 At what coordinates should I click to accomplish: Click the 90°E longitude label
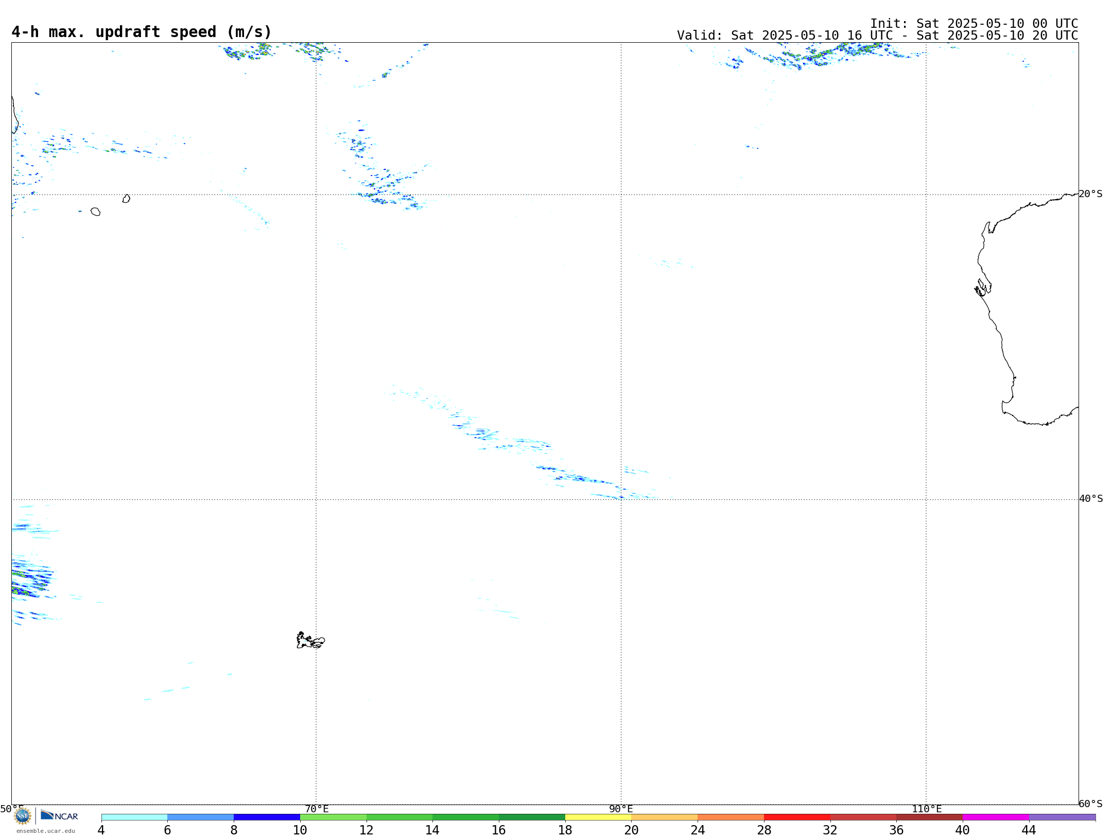point(621,809)
